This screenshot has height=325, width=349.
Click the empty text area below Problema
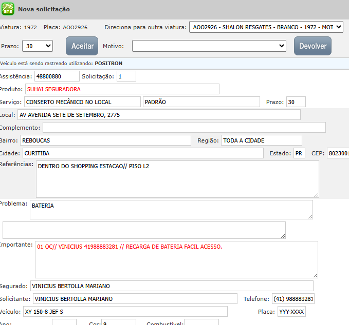[x=144, y=230]
